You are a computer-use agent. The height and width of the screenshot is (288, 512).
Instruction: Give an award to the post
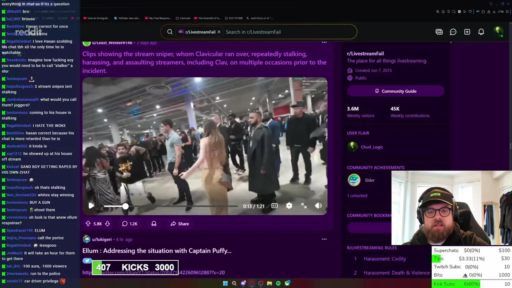(154, 224)
